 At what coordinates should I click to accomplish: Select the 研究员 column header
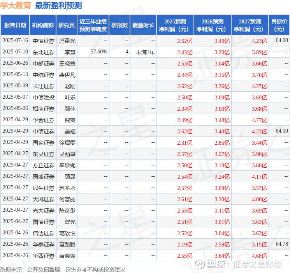(x=67, y=25)
